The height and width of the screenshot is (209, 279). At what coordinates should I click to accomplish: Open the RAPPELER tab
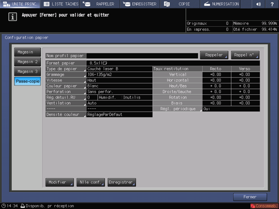[x=100, y=4]
